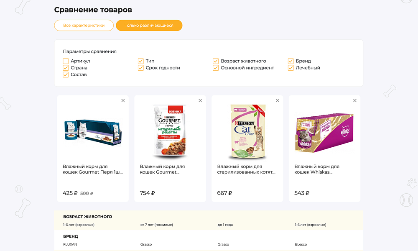Uncheck the Лечебный checkbox
This screenshot has height=251, width=418.
[290, 68]
